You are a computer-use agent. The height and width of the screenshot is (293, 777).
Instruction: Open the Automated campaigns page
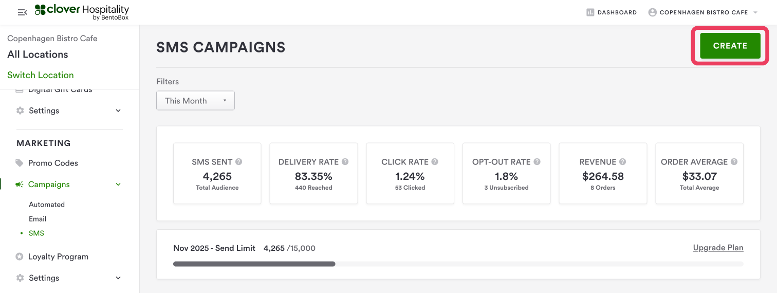click(x=47, y=205)
